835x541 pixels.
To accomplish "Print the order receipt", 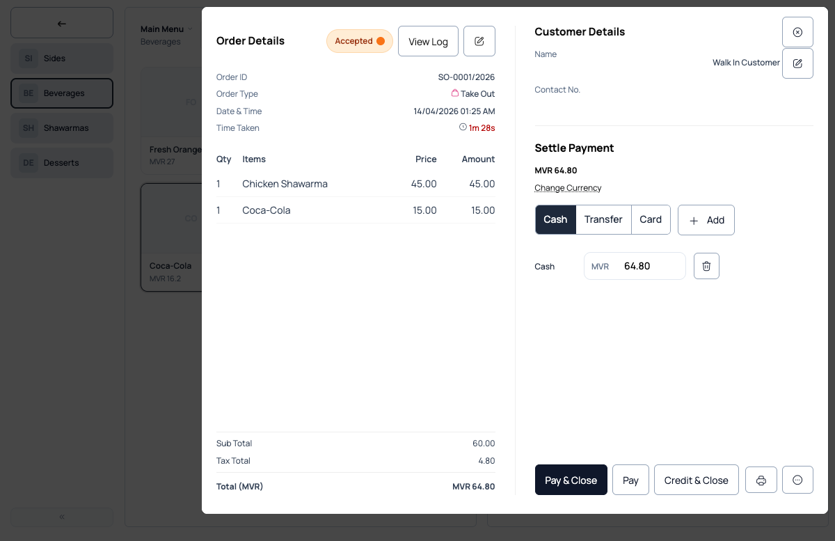I will (761, 480).
